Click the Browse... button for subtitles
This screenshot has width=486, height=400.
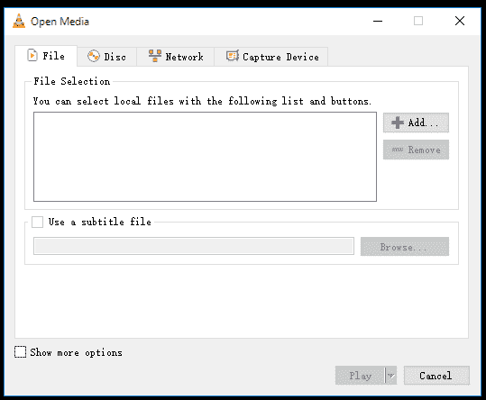[405, 247]
